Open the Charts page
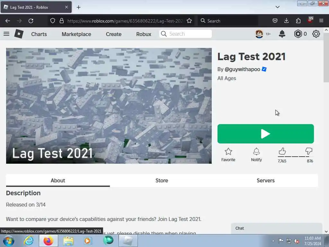The height and width of the screenshot is (247, 329). (x=39, y=34)
